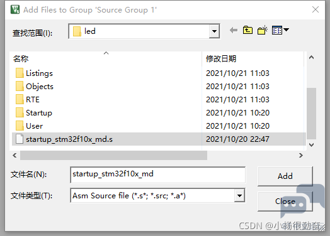Click the Objects folder icon
Image resolution: width=330 pixels, height=236 pixels.
pyautogui.click(x=20, y=86)
